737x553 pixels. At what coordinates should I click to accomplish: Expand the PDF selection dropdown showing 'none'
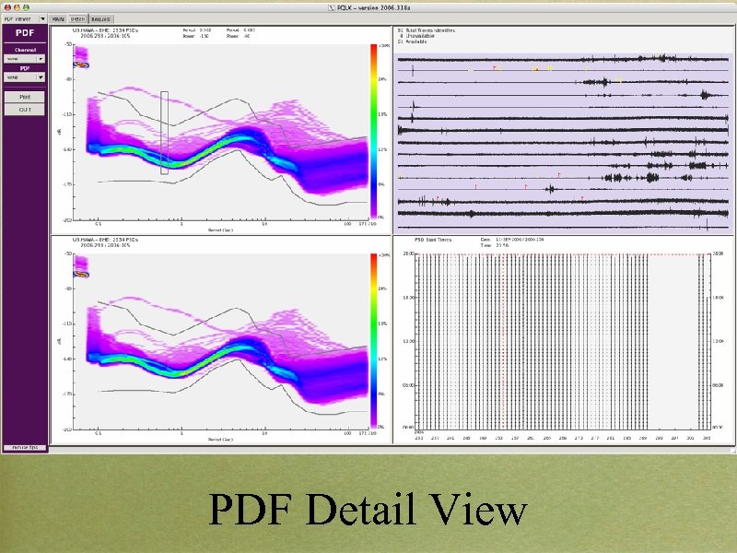point(25,77)
